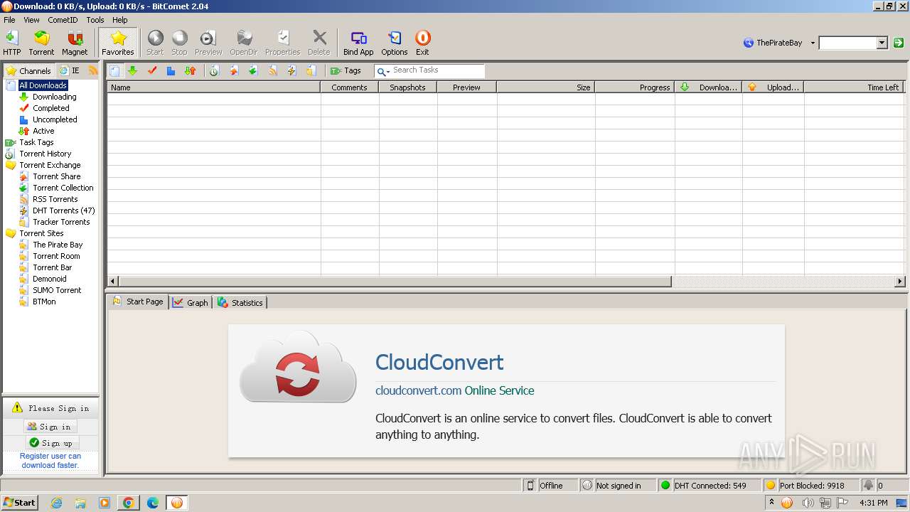
Task: Switch to the IE sidebar tab
Action: 70,70
